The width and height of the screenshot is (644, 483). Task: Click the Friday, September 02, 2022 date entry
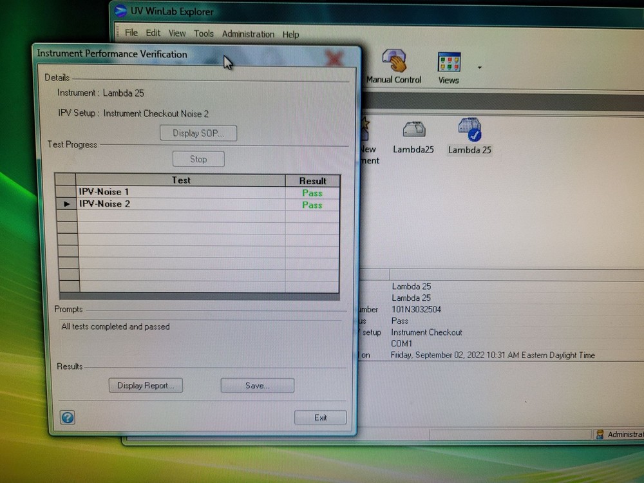493,355
